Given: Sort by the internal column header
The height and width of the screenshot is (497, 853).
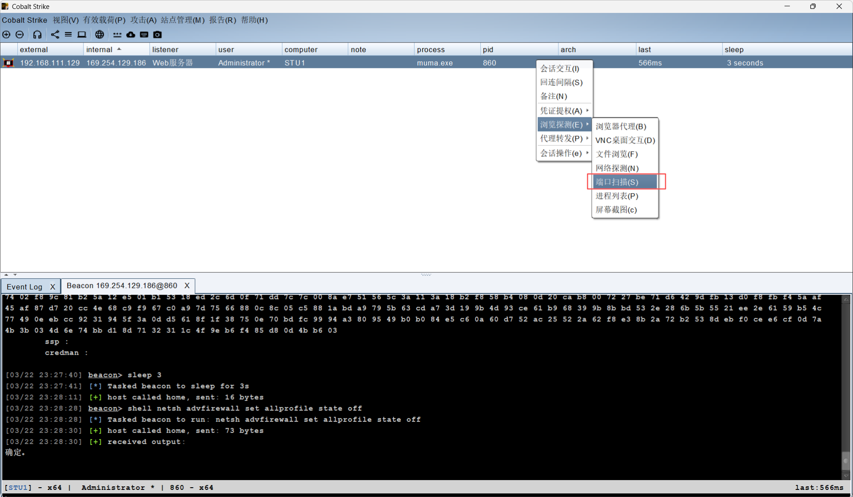Looking at the screenshot, I should click(116, 49).
